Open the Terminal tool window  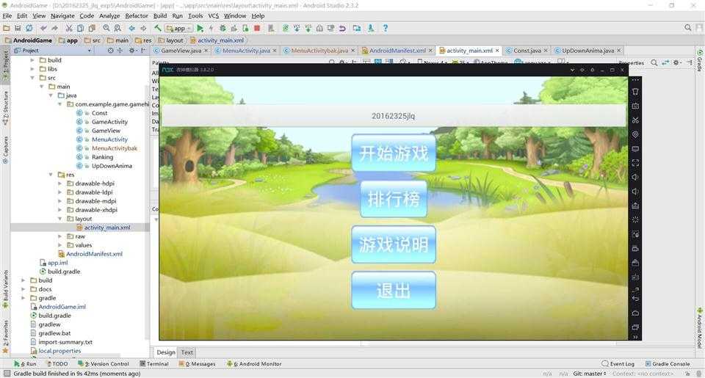pyautogui.click(x=154, y=363)
